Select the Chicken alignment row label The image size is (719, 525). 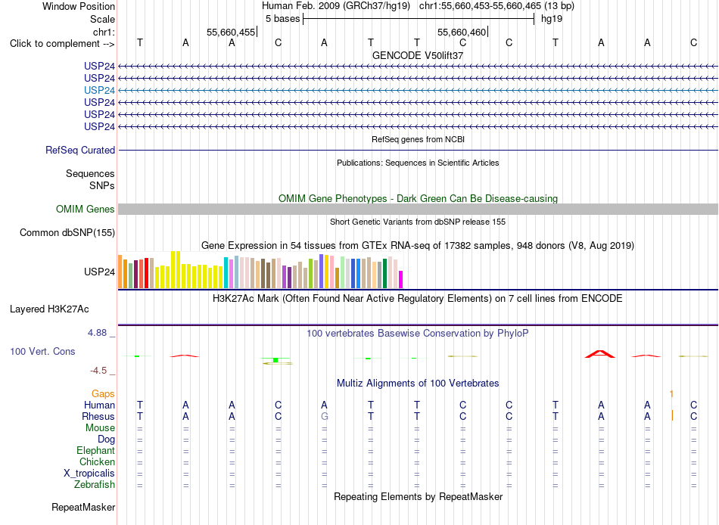click(97, 461)
